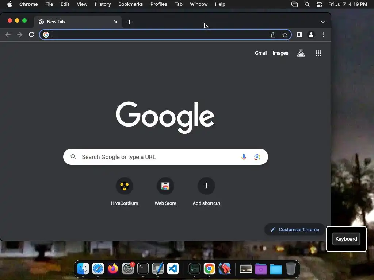Open the Window menu
374x280 pixels.
[x=199, y=4]
